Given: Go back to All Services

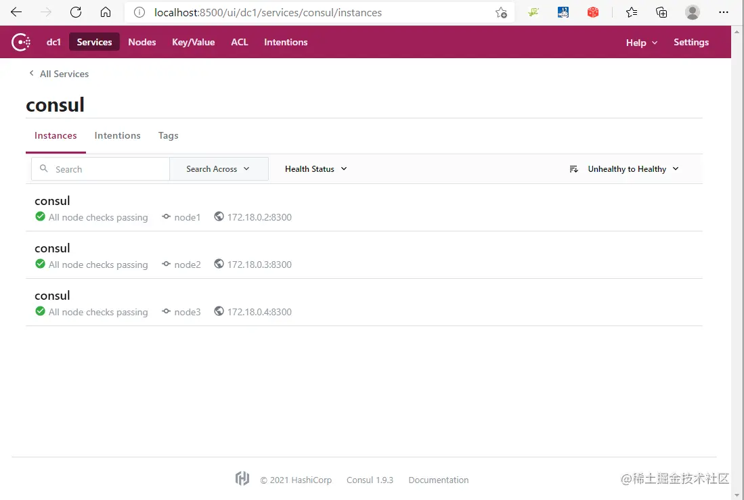Looking at the screenshot, I should tap(59, 74).
